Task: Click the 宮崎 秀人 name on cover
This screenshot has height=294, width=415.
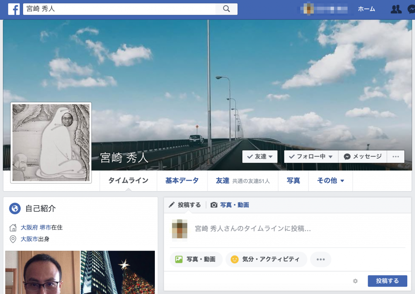Action: (124, 158)
